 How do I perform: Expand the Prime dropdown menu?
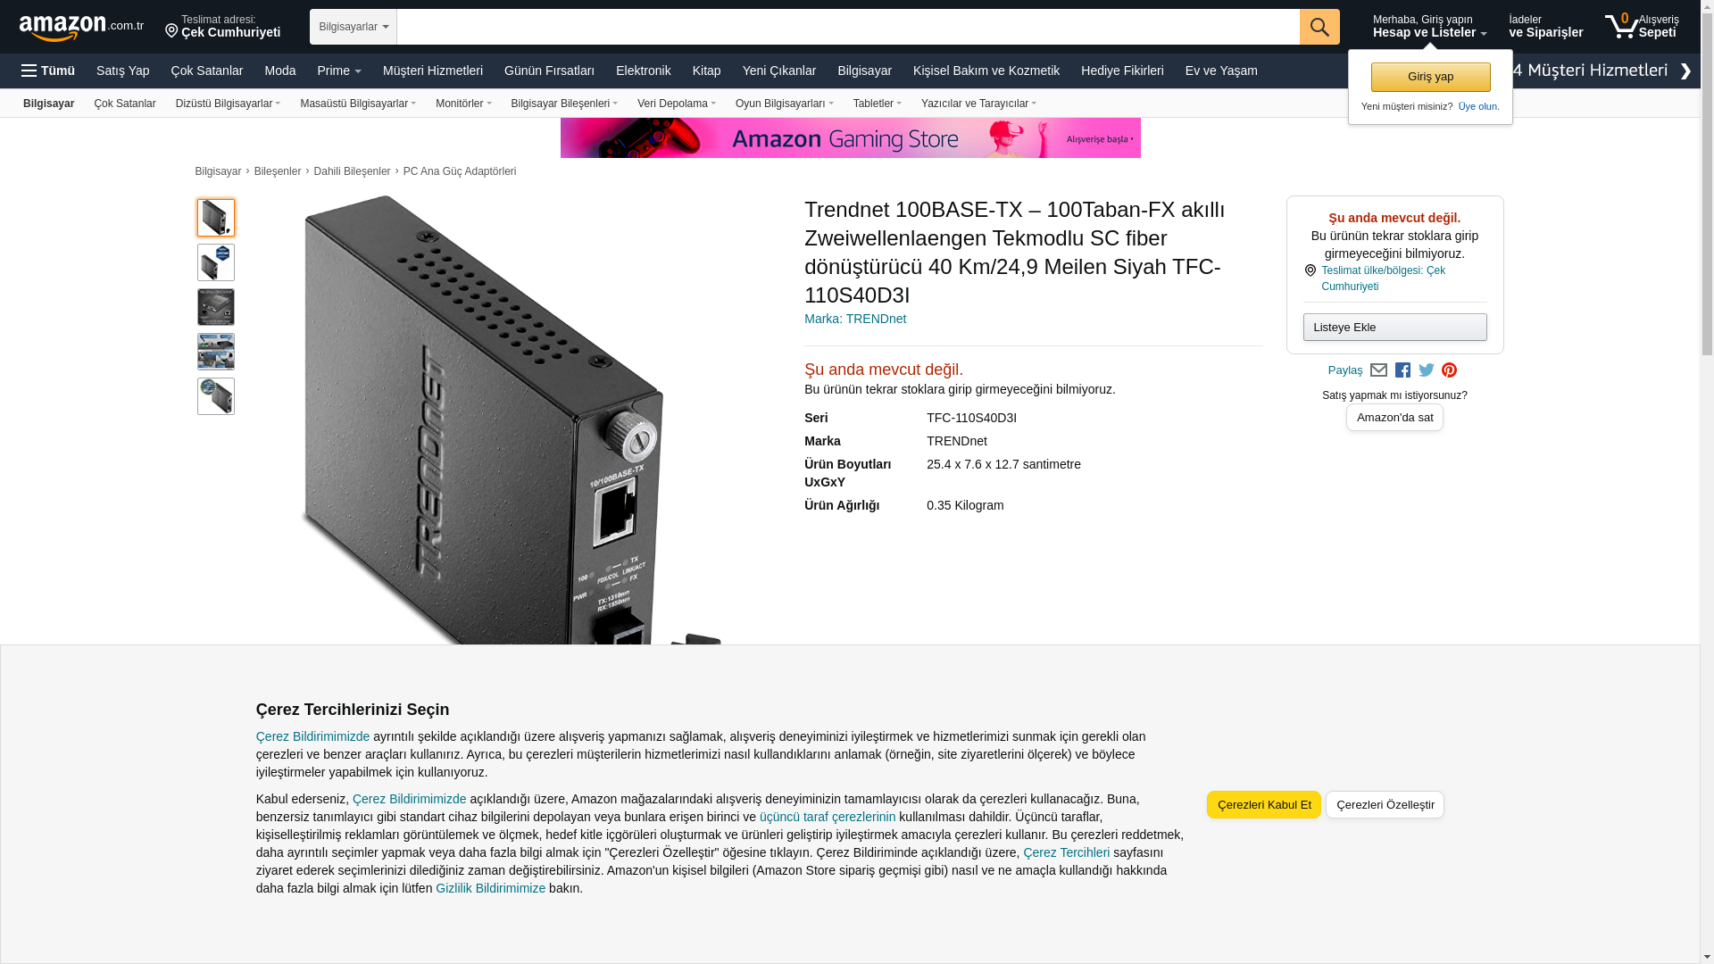pos(339,71)
